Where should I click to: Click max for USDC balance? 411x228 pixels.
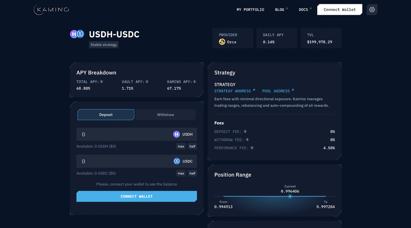click(x=181, y=173)
